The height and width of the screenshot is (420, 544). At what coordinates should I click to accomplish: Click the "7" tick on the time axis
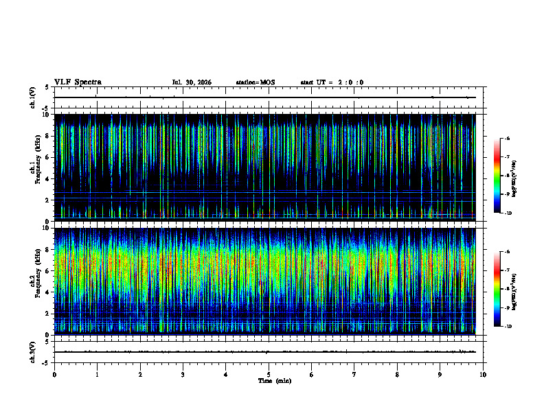[354, 375]
